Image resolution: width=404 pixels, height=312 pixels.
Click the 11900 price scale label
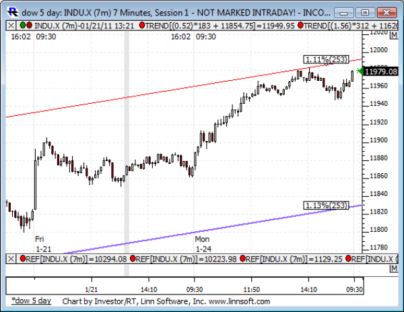coord(378,139)
